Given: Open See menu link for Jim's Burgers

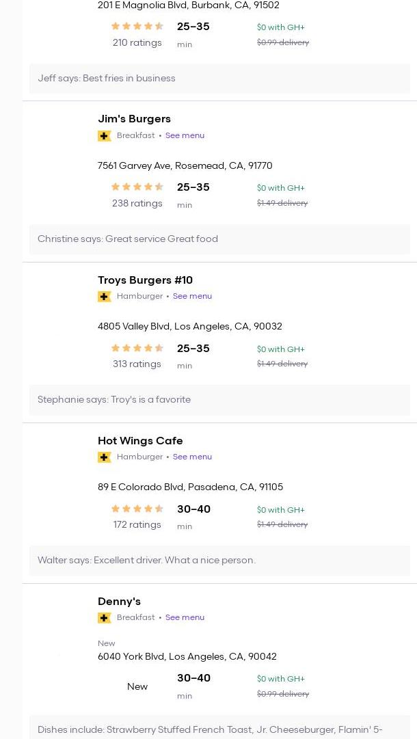Looking at the screenshot, I should [185, 135].
